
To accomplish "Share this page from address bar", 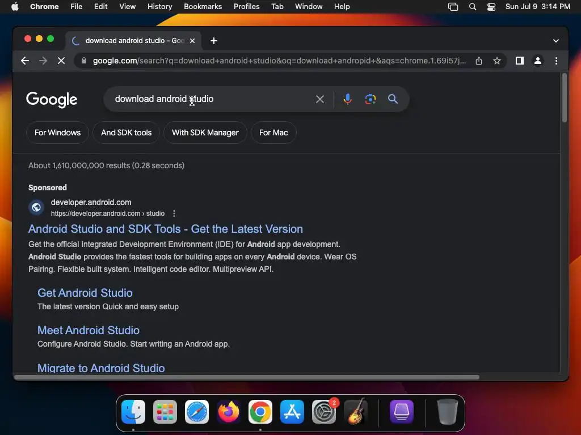I will click(x=479, y=61).
